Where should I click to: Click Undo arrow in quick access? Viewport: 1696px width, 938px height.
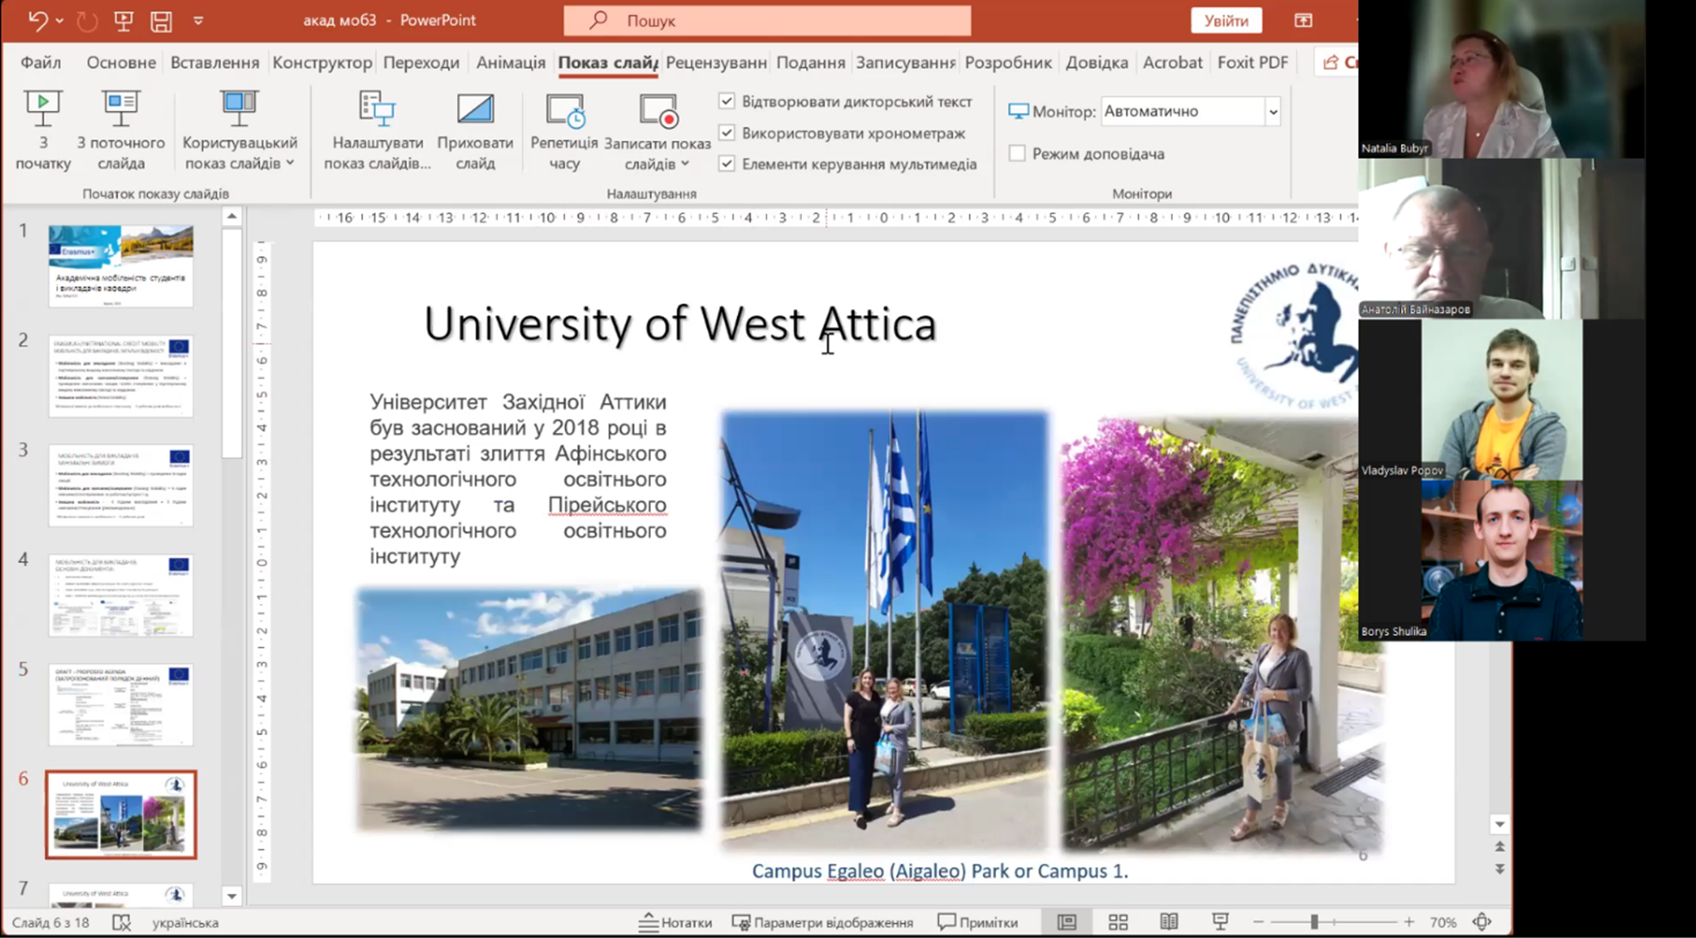coord(37,21)
